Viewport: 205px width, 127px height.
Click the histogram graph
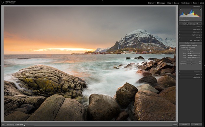190,13
